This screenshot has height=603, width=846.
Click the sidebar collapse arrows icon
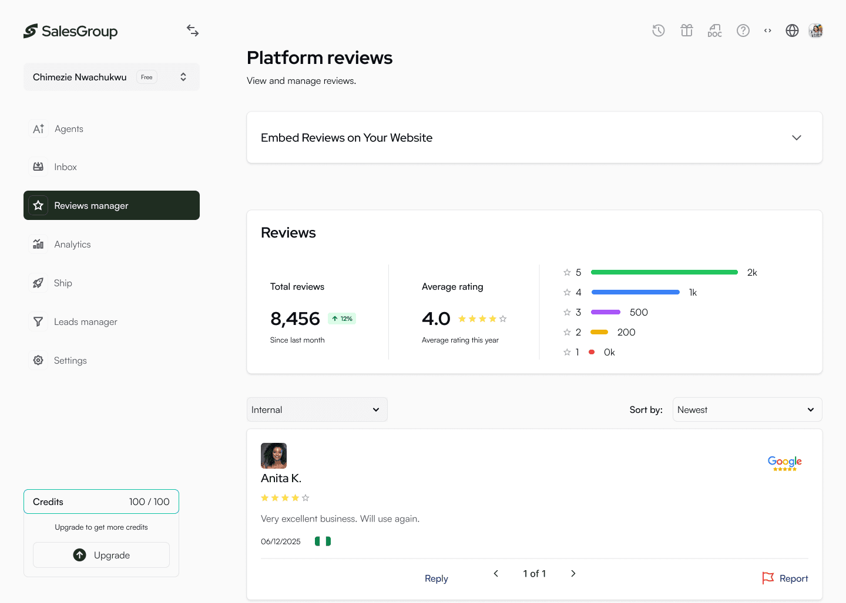pyautogui.click(x=193, y=31)
